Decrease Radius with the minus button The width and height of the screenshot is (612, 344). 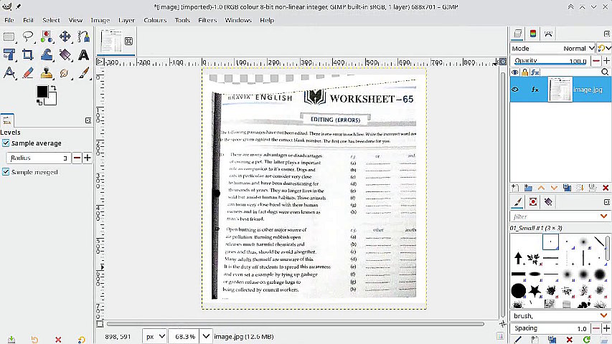coord(77,158)
